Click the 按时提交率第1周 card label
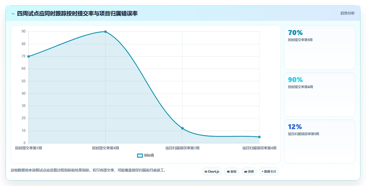This screenshot has height=186, width=366. click(x=300, y=40)
